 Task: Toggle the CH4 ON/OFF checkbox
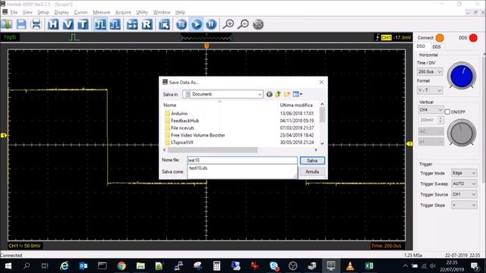[447, 111]
